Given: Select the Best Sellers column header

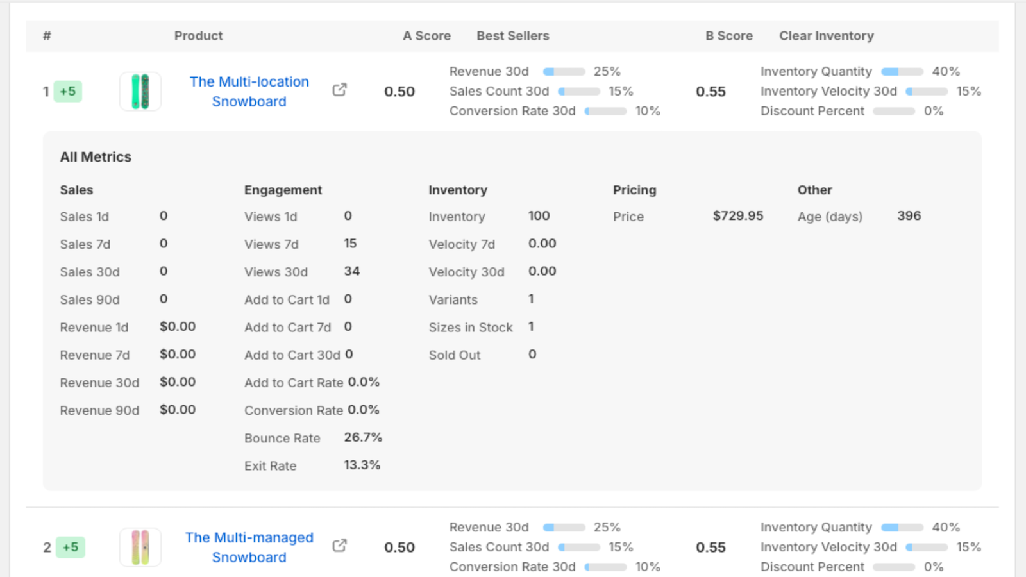Looking at the screenshot, I should [512, 36].
